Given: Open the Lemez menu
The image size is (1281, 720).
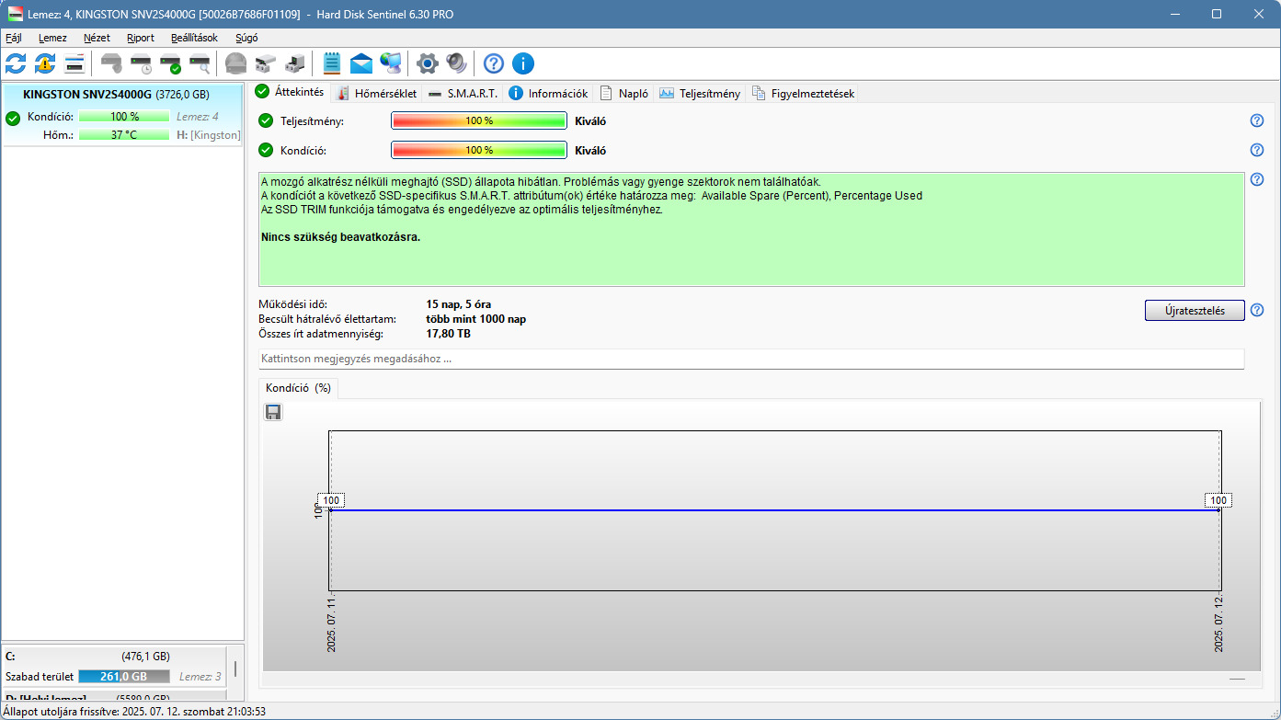Looking at the screenshot, I should 52,38.
